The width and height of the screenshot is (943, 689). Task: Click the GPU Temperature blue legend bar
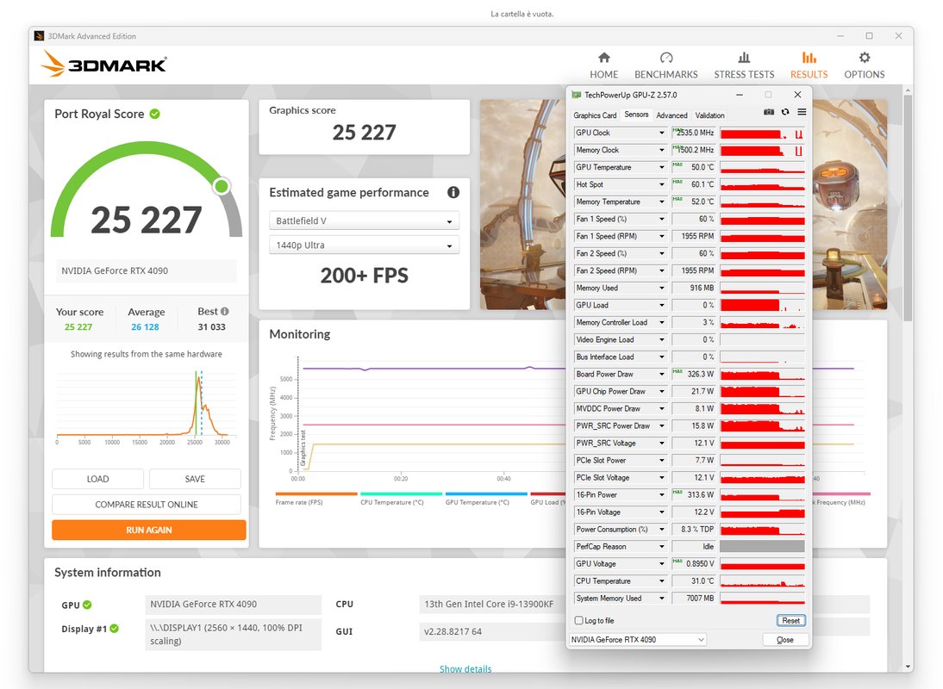[486, 493]
